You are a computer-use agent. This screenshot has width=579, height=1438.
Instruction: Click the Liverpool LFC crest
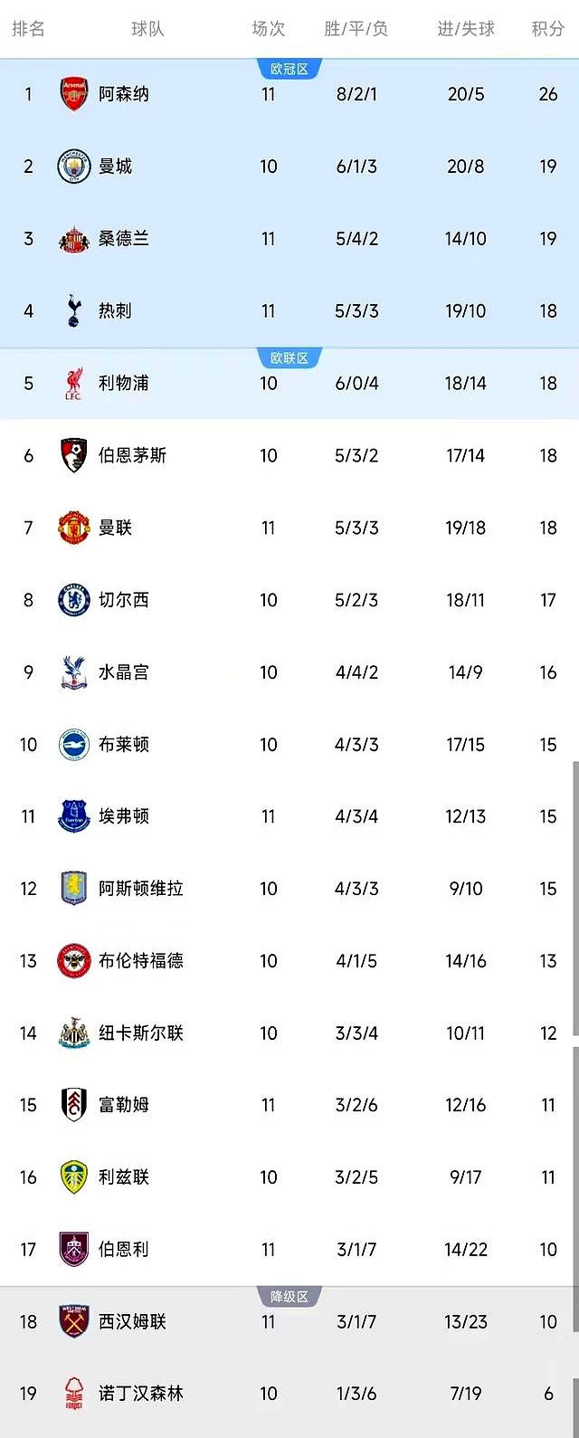[72, 383]
